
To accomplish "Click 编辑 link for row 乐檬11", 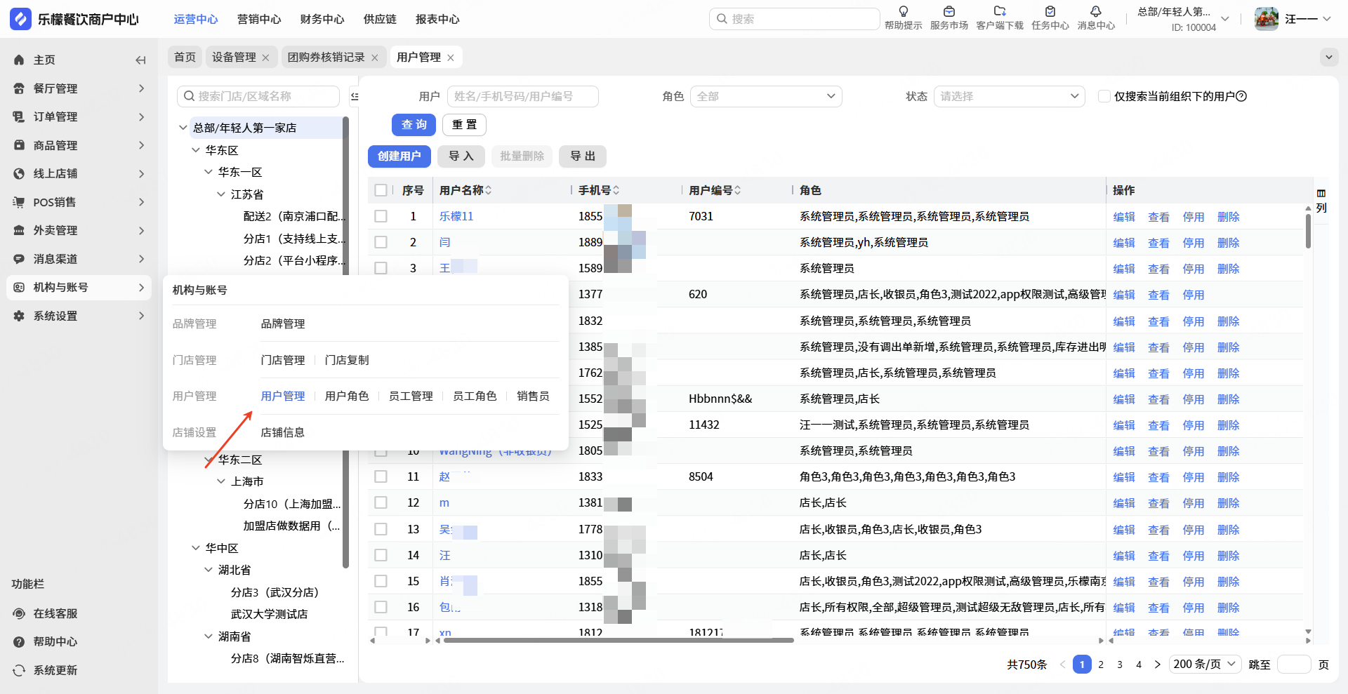I will 1124,217.
